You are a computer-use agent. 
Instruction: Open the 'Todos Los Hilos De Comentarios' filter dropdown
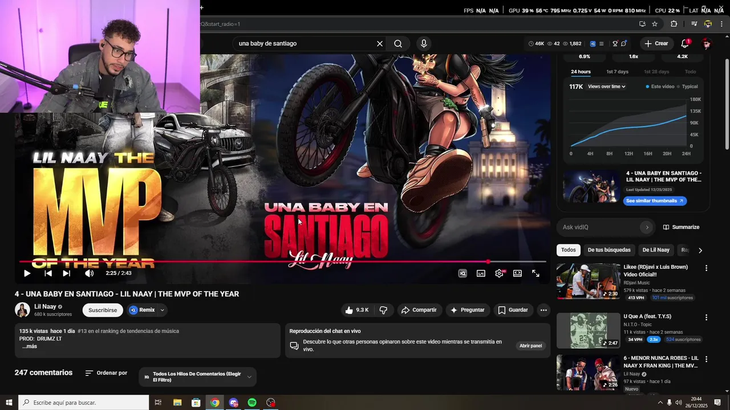198,377
